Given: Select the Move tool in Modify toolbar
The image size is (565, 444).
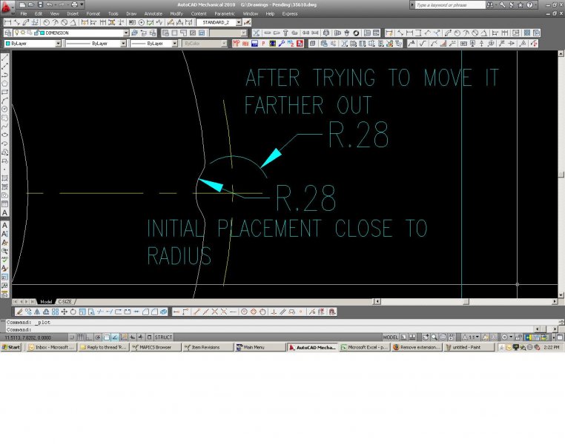Looking at the screenshot, I should pyautogui.click(x=65, y=312).
